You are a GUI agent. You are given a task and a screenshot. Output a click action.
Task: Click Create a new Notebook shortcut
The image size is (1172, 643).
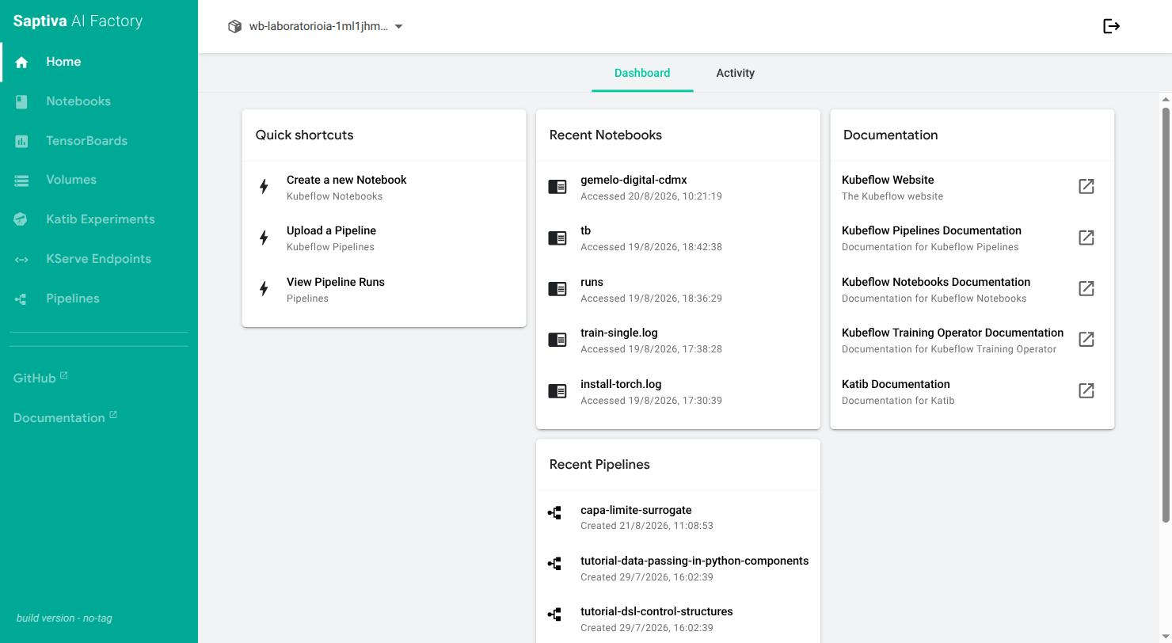click(x=384, y=187)
